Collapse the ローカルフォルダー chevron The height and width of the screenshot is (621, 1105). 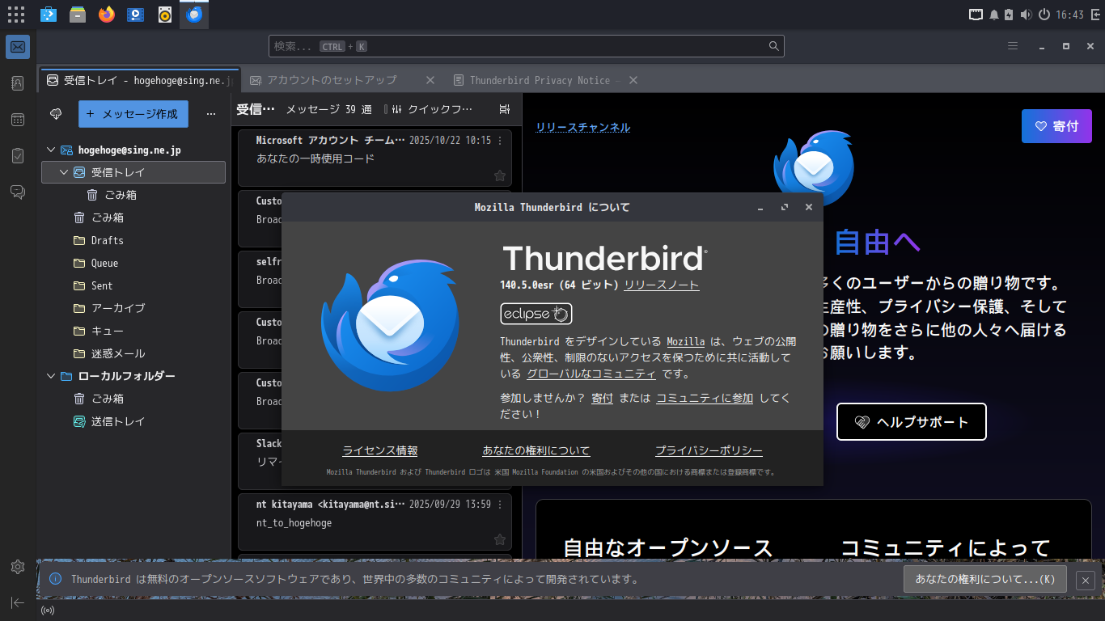coord(51,376)
